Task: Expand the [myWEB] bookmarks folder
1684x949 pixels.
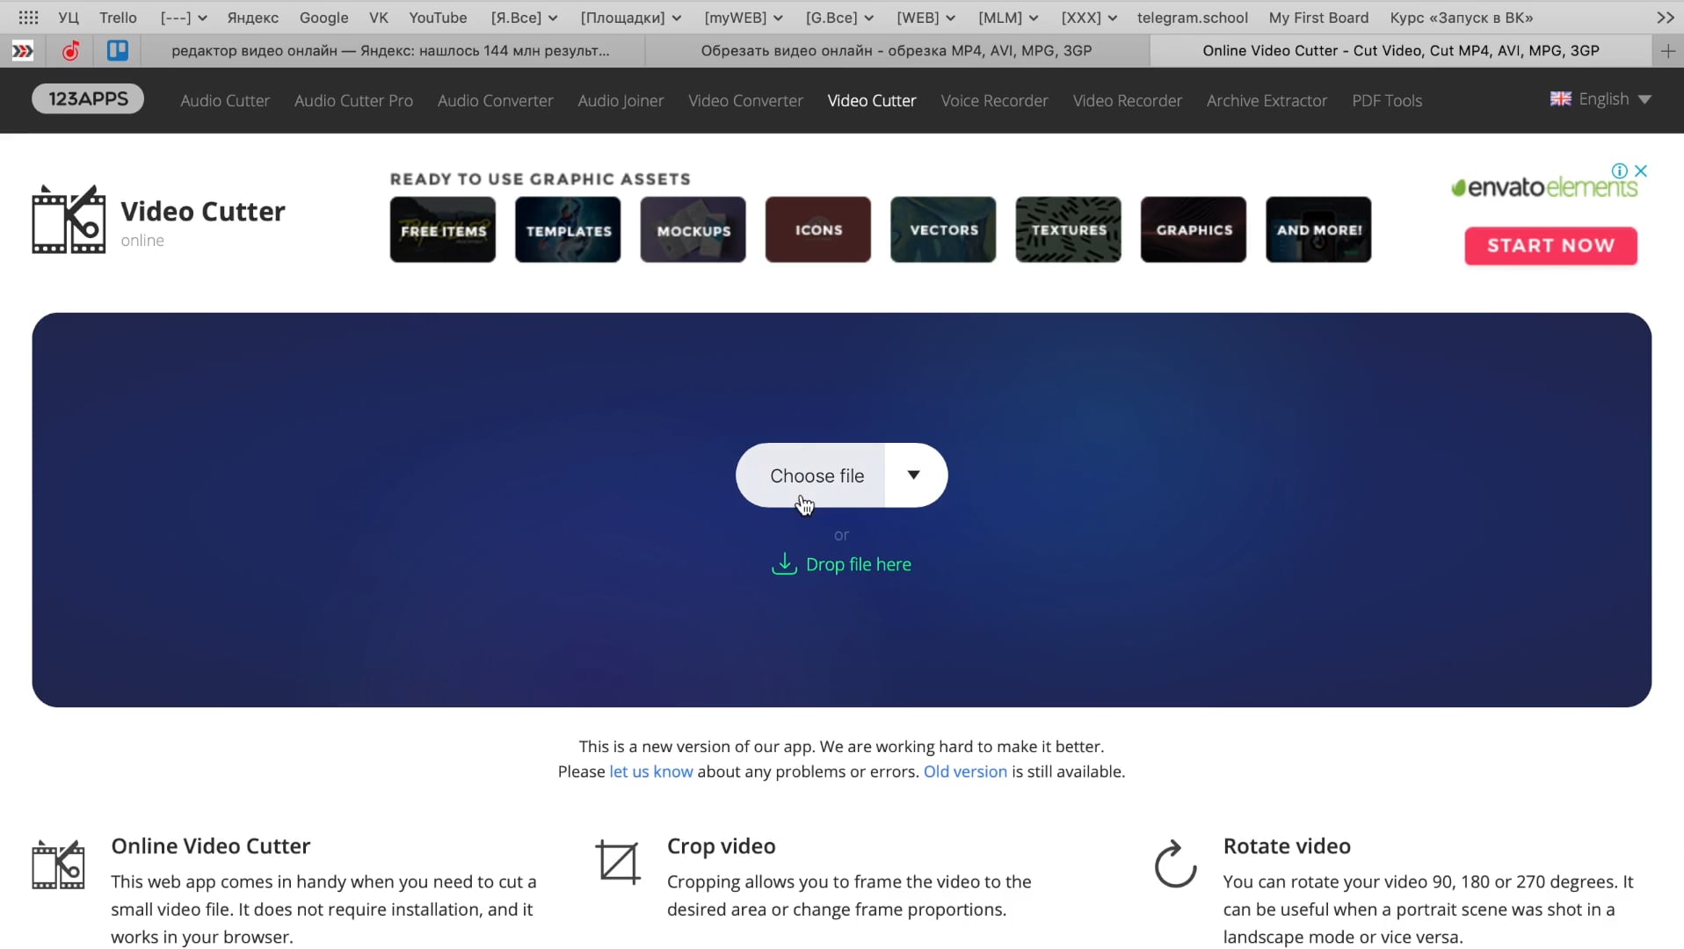Action: point(744,18)
